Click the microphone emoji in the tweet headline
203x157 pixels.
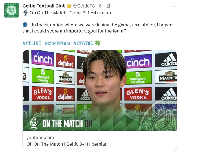tap(25, 13)
